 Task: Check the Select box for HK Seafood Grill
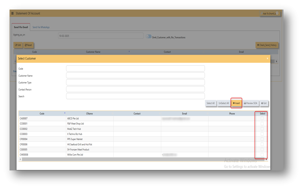262,144
